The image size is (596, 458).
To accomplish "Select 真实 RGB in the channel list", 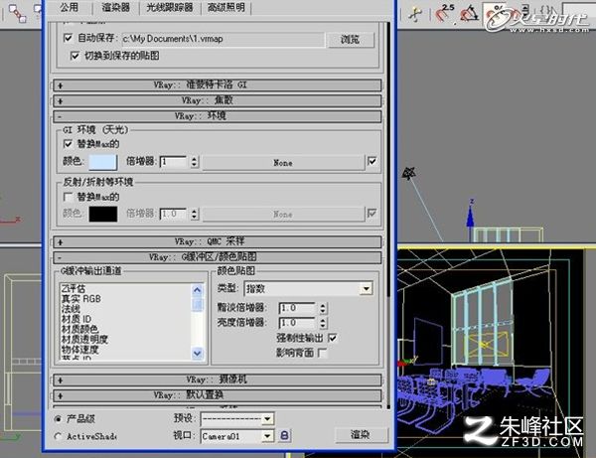I will [x=81, y=299].
